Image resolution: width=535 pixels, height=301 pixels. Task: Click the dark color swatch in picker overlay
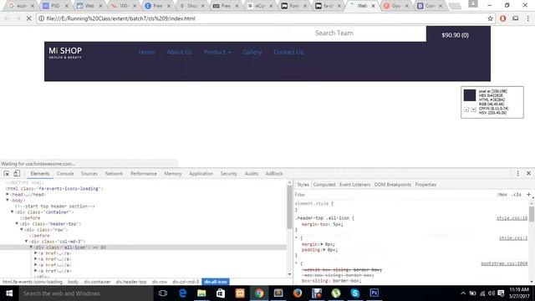click(x=470, y=95)
